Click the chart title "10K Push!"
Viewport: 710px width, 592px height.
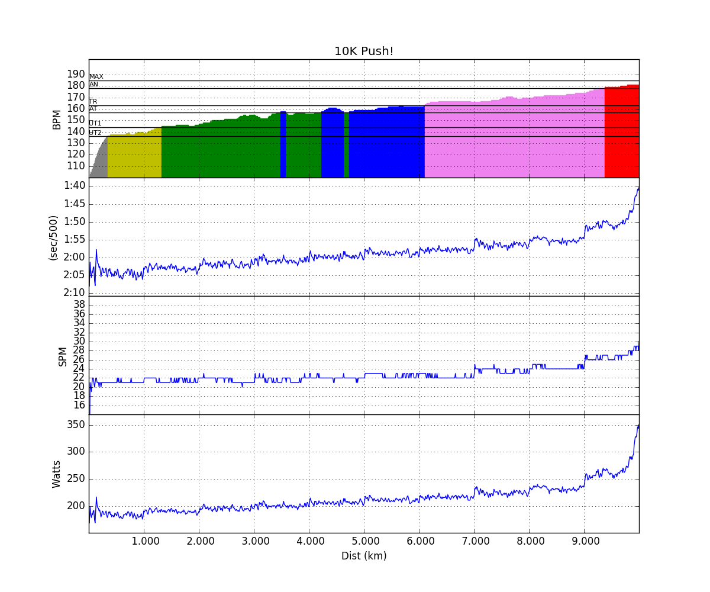tap(363, 52)
